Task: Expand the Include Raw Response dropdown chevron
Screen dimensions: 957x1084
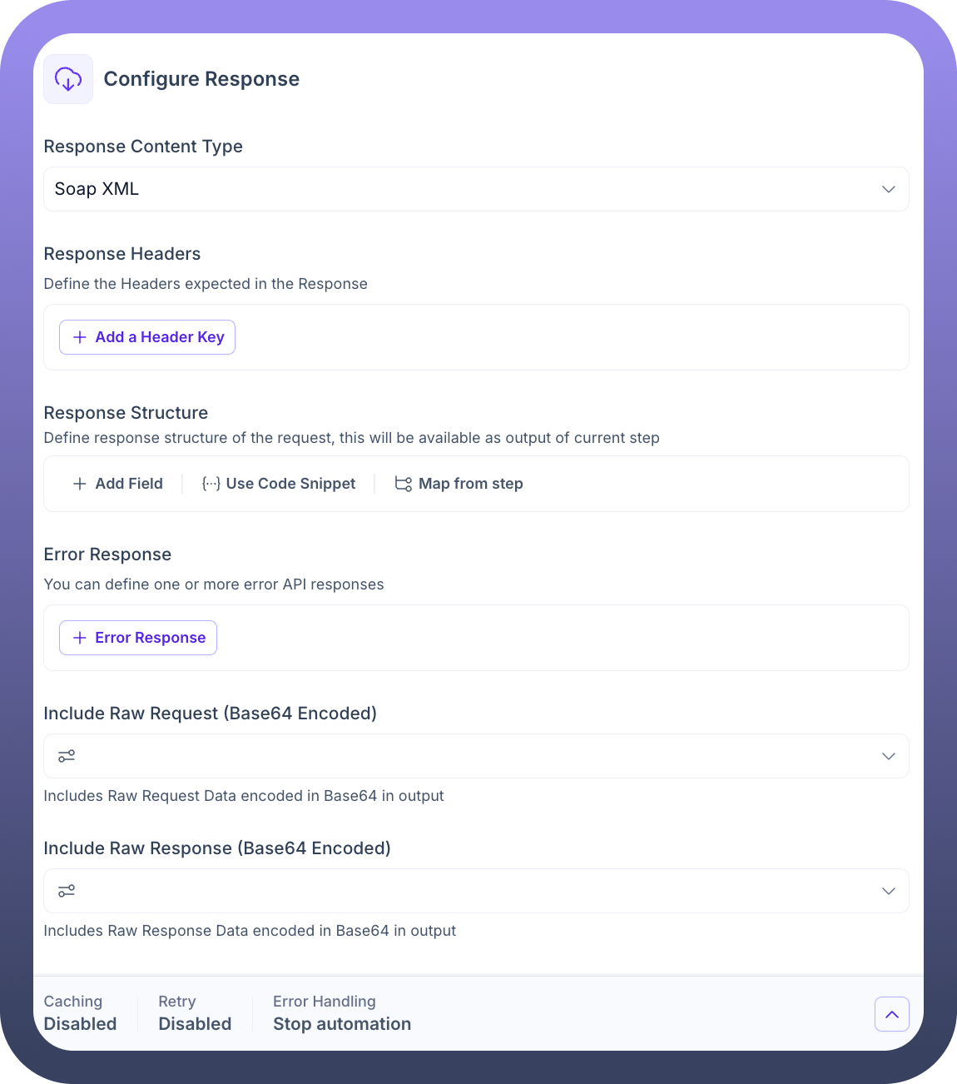Action: tap(888, 891)
